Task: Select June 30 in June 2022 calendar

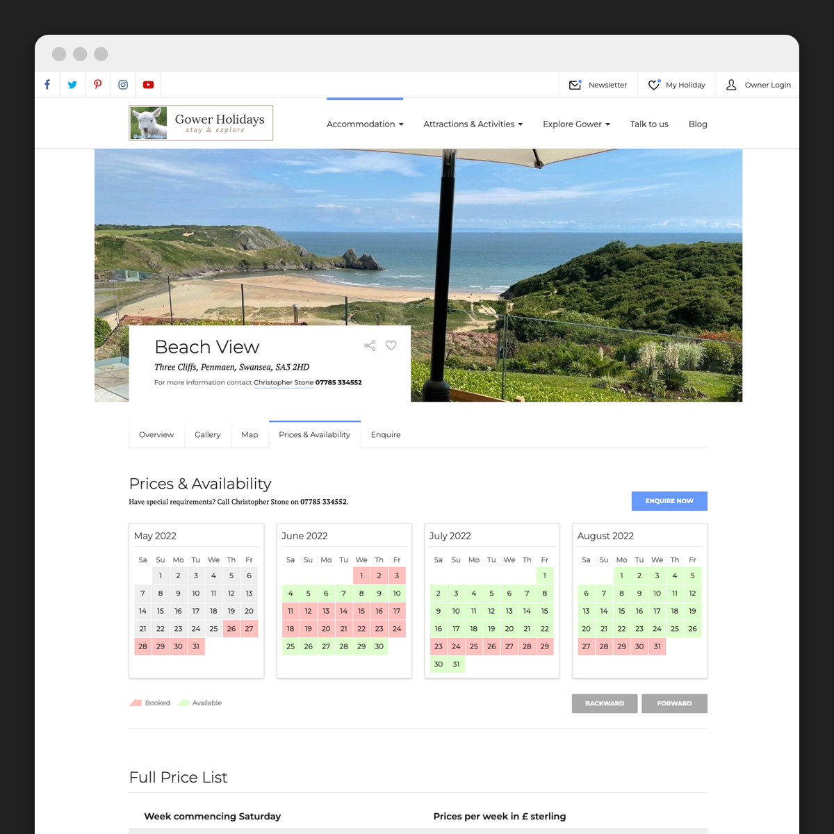Action: [379, 646]
